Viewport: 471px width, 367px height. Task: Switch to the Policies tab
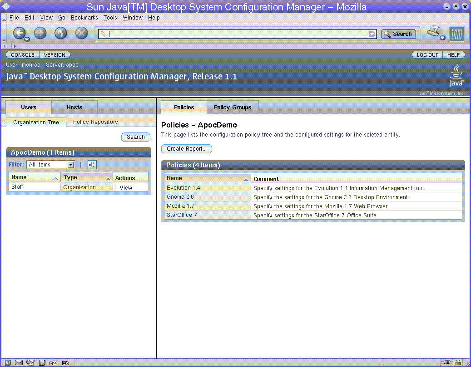[x=184, y=108]
